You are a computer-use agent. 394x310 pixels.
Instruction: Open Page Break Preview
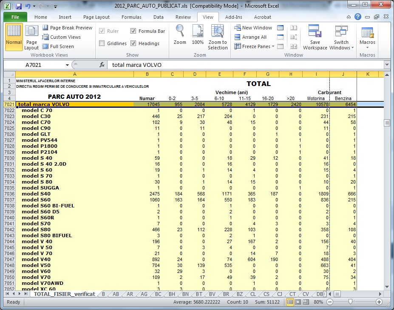(x=67, y=28)
